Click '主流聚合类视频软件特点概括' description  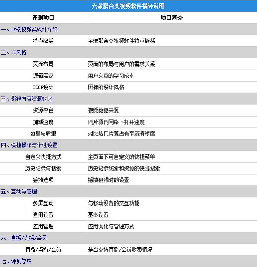(121, 41)
